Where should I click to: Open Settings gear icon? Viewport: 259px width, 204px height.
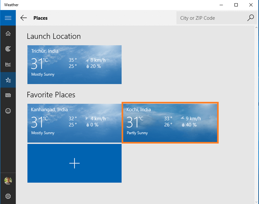(8, 196)
